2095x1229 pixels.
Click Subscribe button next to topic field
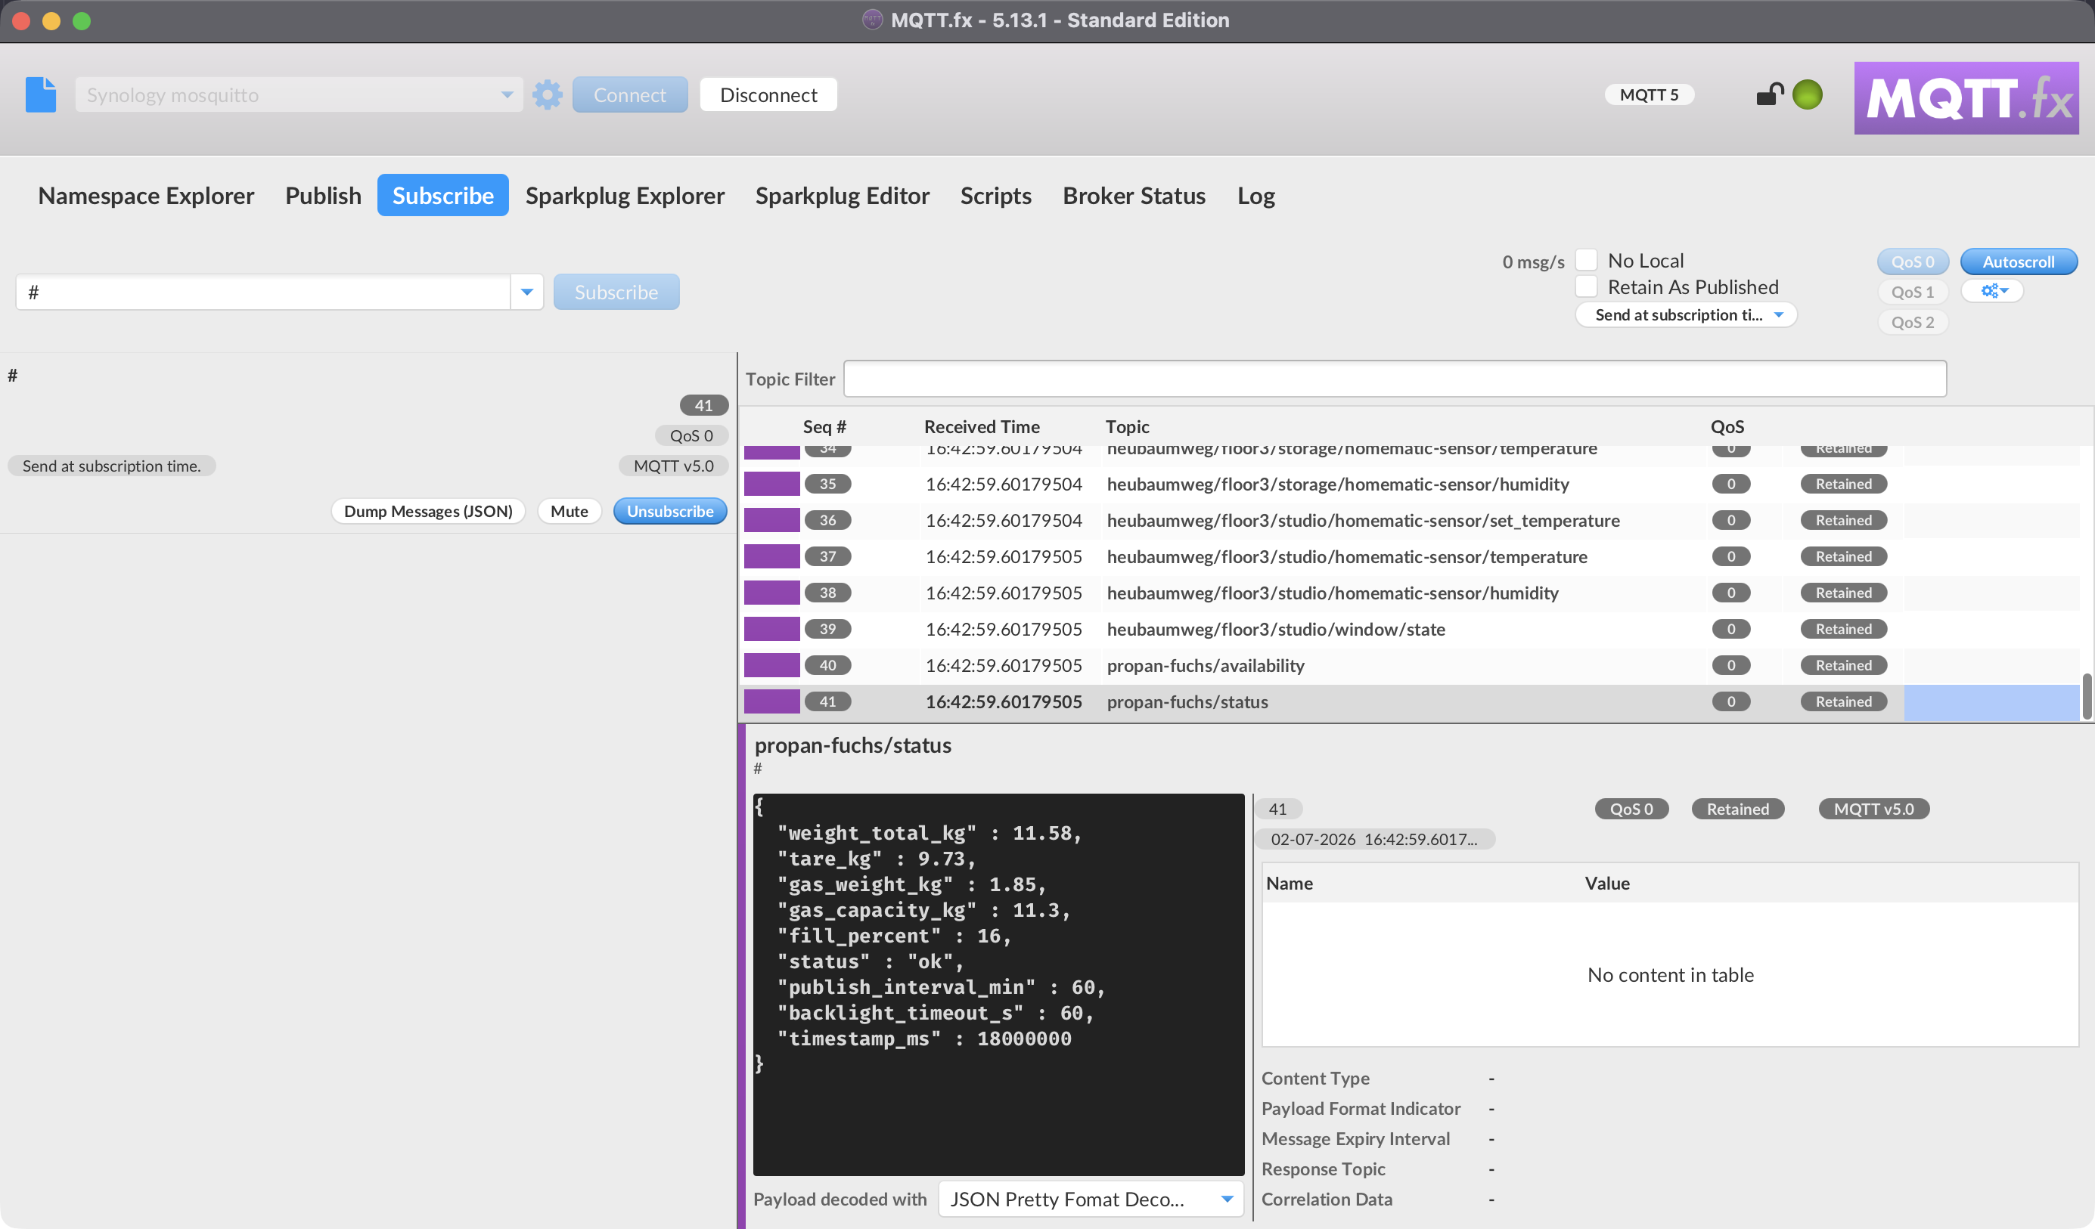coord(616,293)
